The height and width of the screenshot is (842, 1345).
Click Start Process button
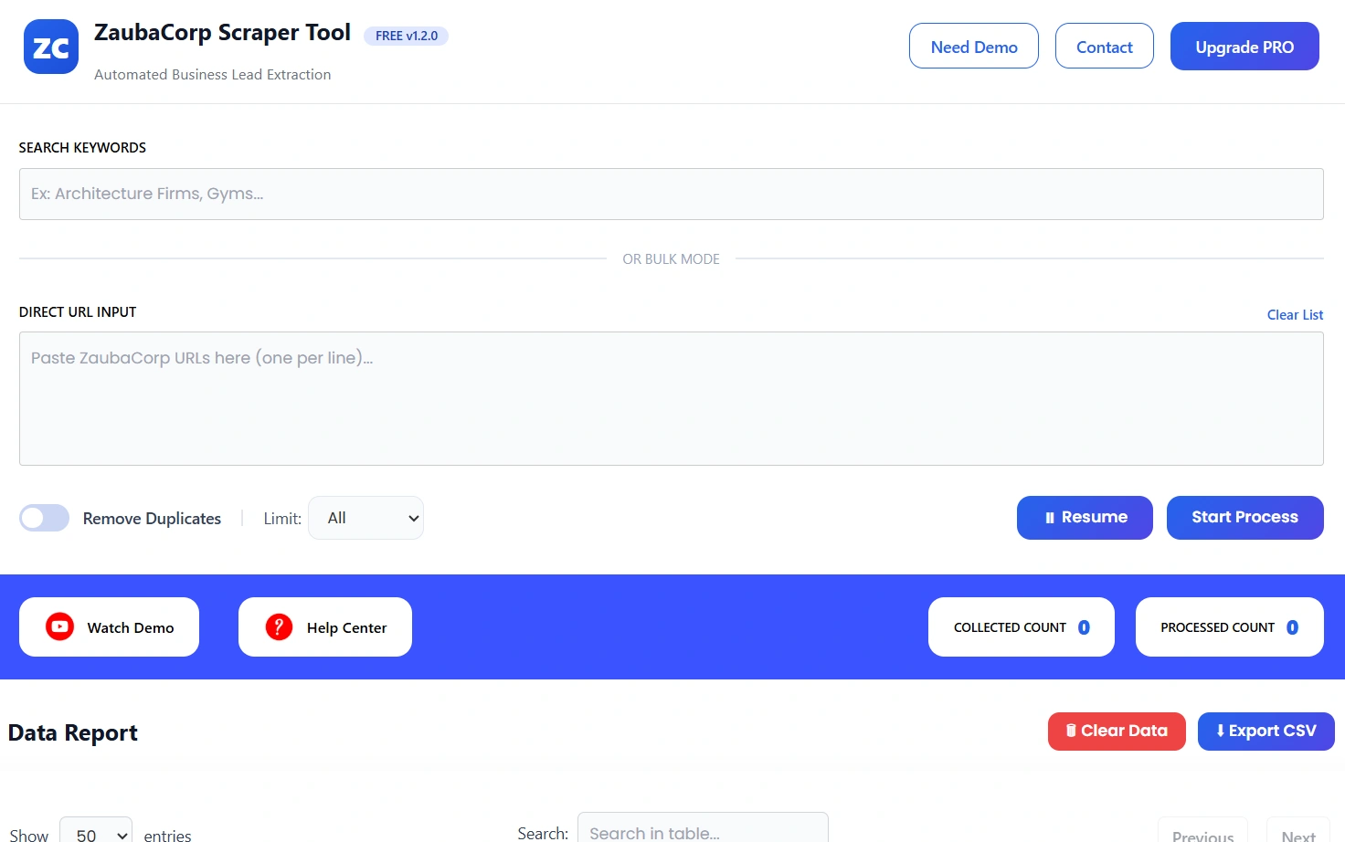(x=1244, y=518)
